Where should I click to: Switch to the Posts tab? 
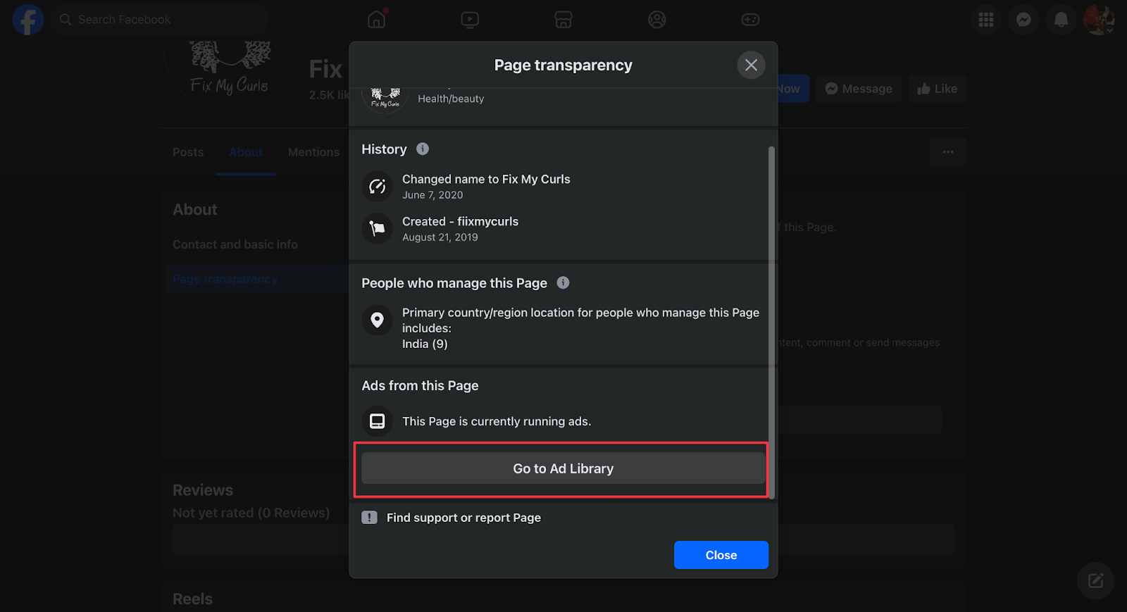point(188,152)
